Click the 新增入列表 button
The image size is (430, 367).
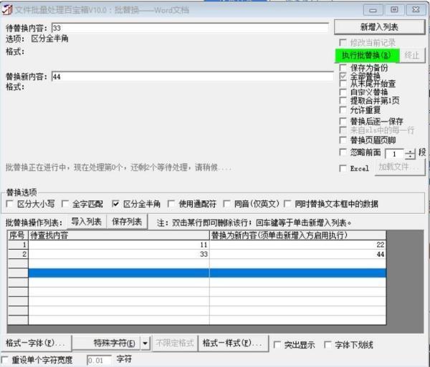pos(379,26)
